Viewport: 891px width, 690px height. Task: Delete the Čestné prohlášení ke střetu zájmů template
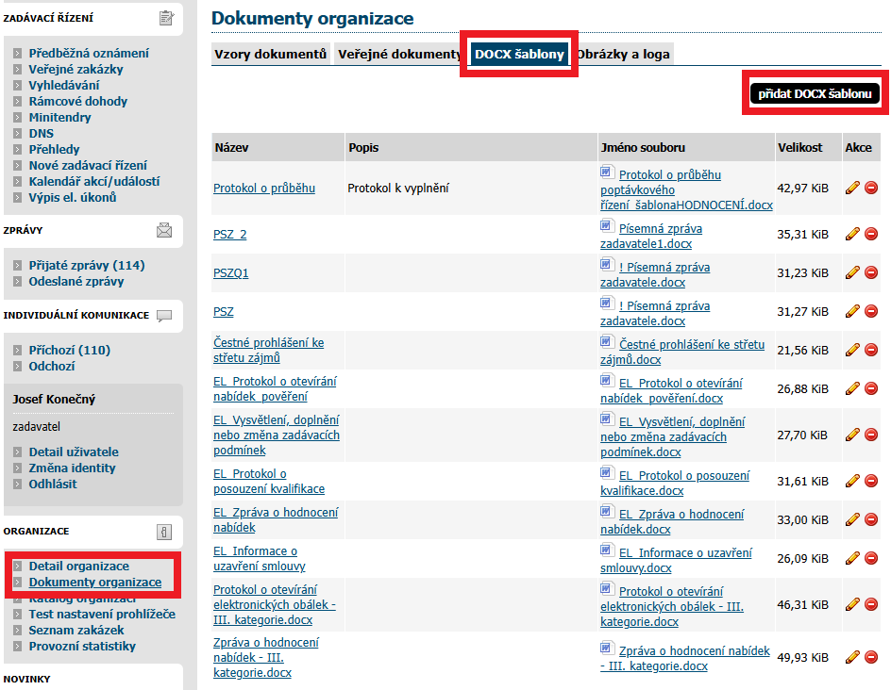870,350
